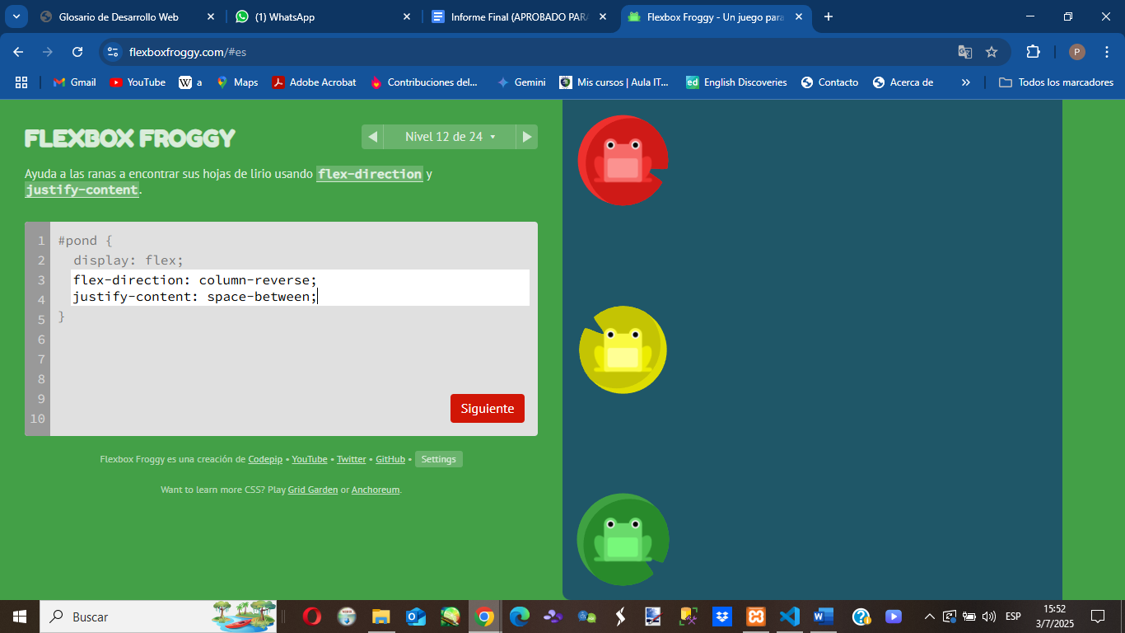The image size is (1125, 633).
Task: Click the browser Back arrow
Action: coord(18,52)
